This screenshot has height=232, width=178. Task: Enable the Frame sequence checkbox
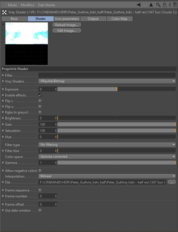coord(40,190)
